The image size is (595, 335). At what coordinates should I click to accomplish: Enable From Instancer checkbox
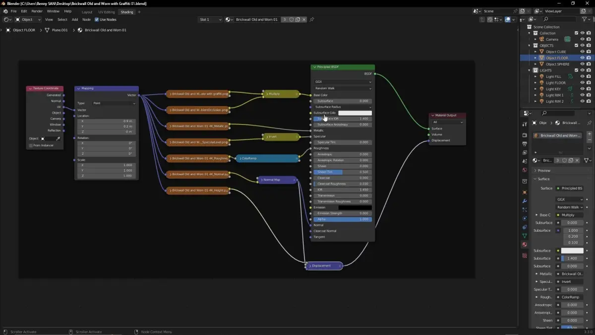(x=31, y=145)
